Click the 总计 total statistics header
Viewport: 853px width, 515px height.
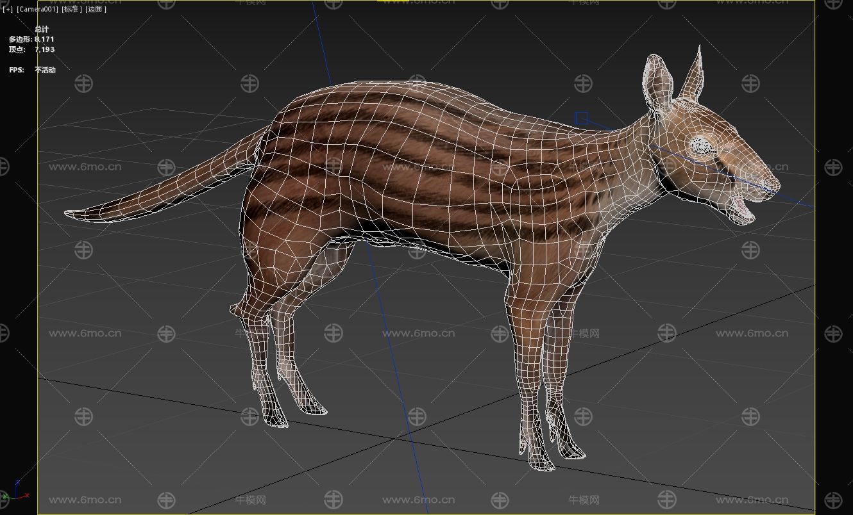[x=42, y=29]
